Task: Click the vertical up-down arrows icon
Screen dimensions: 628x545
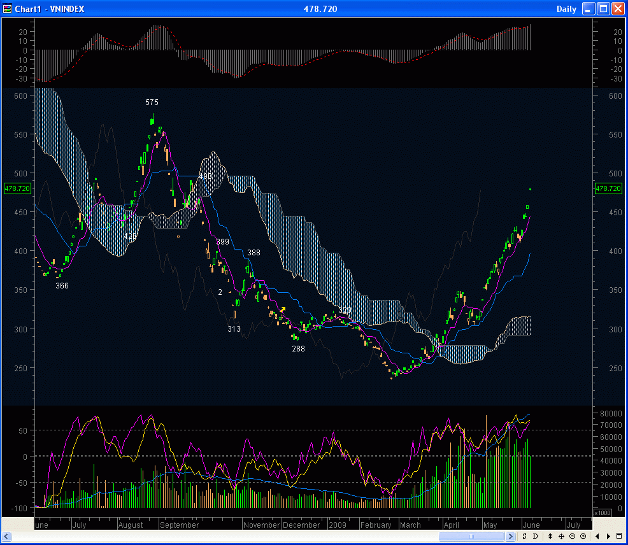Action: point(550,536)
